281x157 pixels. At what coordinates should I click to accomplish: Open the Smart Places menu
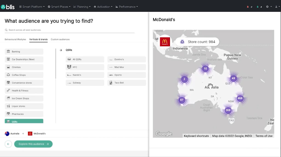pos(59,7)
